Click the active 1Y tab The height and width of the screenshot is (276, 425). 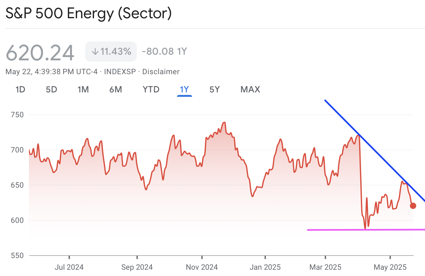pyautogui.click(x=184, y=90)
